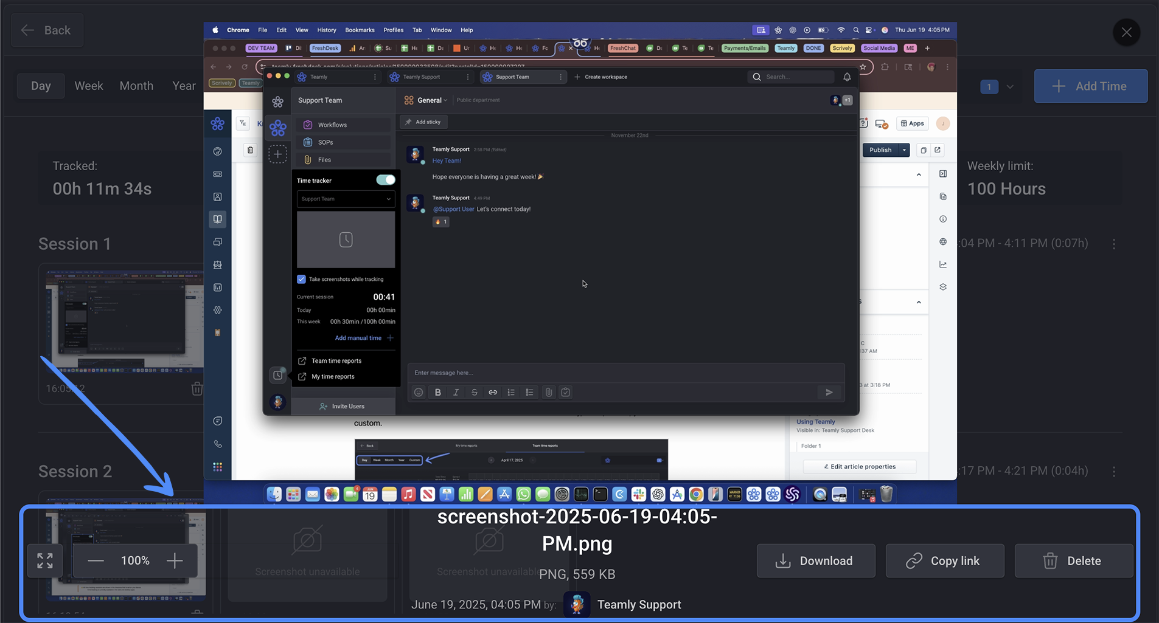Switch to the Week view tab
Screen dimensions: 1159x623
coord(89,86)
